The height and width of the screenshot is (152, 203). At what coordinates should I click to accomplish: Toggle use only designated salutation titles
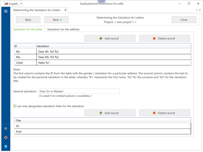(x=15, y=106)
